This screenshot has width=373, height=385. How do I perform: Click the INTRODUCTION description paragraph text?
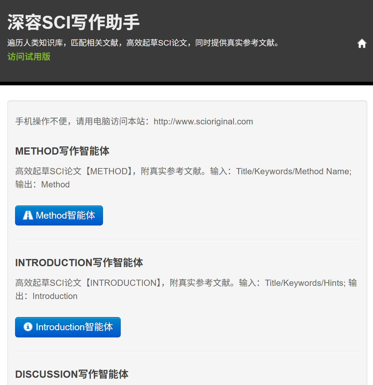coord(186,289)
